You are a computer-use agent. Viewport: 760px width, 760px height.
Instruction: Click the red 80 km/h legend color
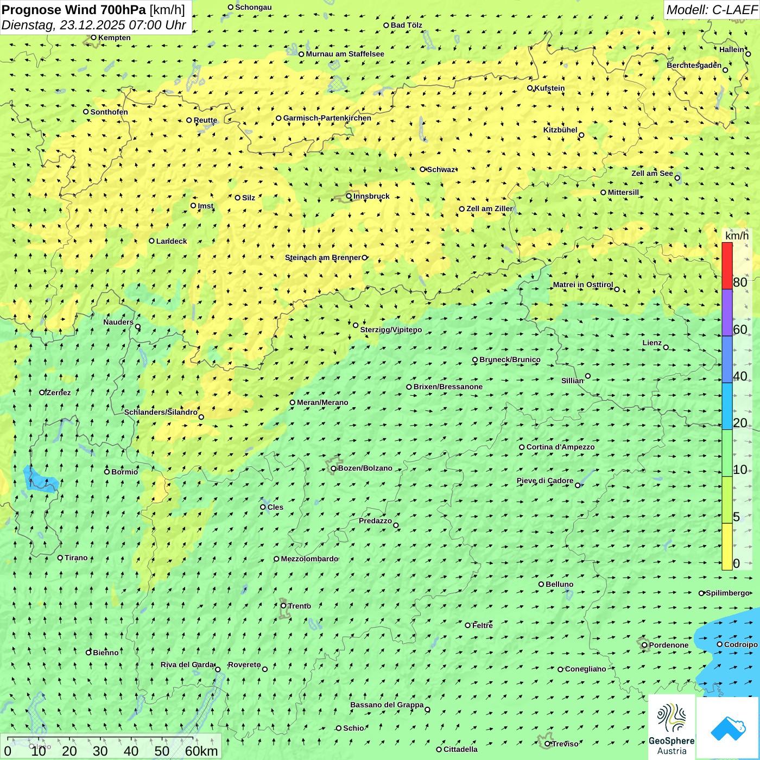point(727,265)
